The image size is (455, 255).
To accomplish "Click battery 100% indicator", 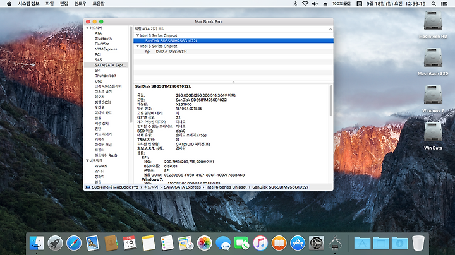I will point(342,4).
